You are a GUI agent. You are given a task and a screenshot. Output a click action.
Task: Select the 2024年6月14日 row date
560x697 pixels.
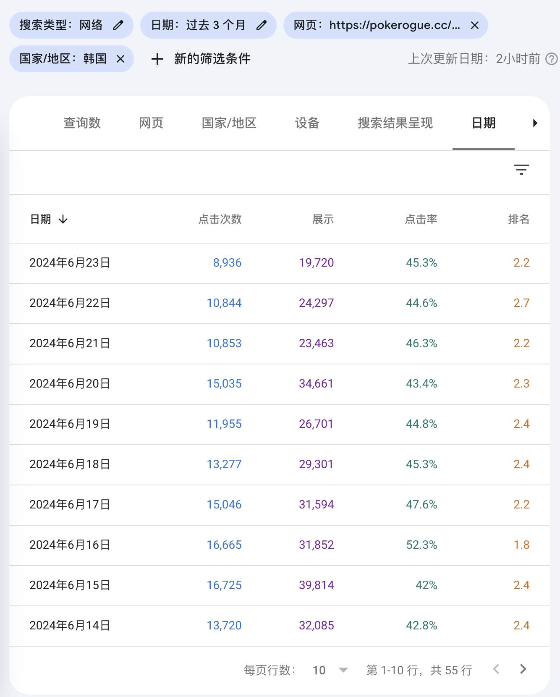[70, 626]
